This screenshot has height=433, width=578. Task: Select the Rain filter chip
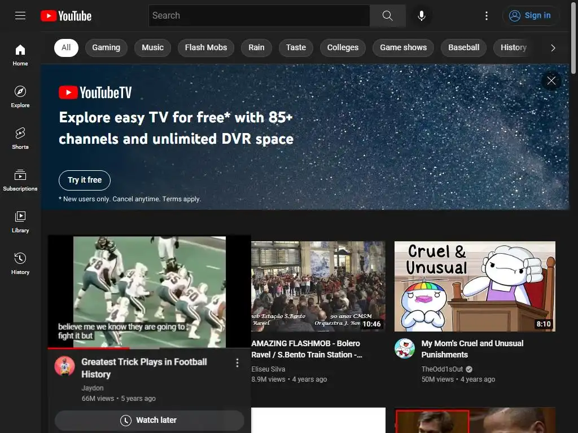click(256, 47)
